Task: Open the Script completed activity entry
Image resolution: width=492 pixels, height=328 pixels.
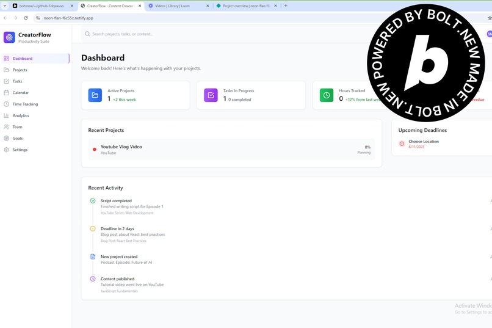Action: pos(132,206)
